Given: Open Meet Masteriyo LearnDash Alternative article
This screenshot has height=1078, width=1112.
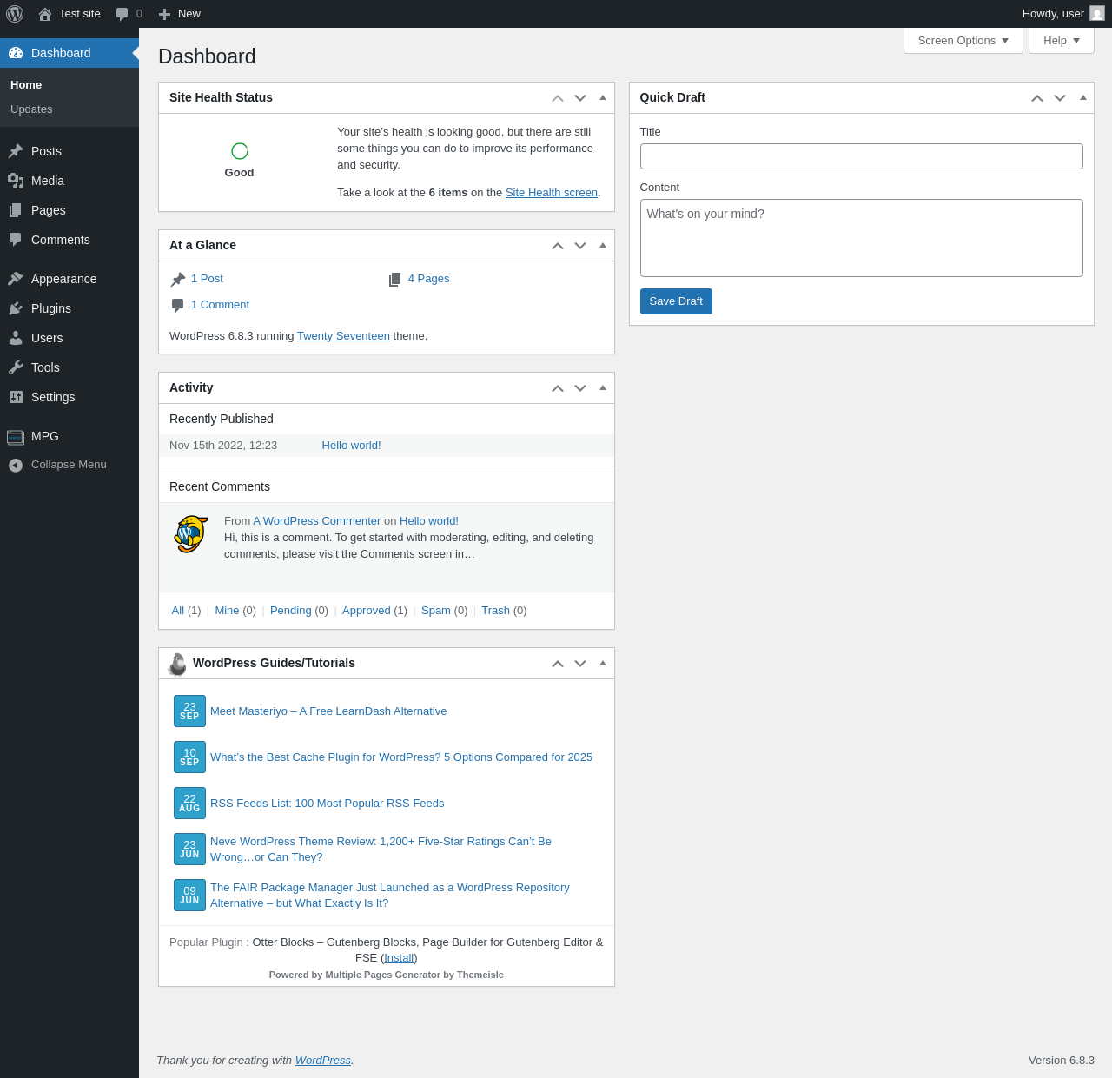Looking at the screenshot, I should click(x=328, y=711).
